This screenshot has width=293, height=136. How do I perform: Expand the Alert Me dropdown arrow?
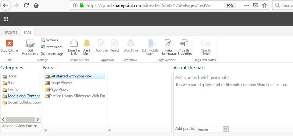click(89, 54)
